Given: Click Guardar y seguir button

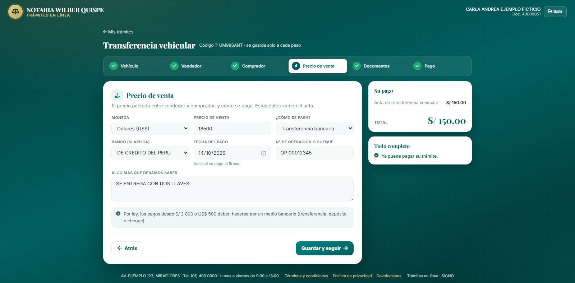Looking at the screenshot, I should pos(325,248).
